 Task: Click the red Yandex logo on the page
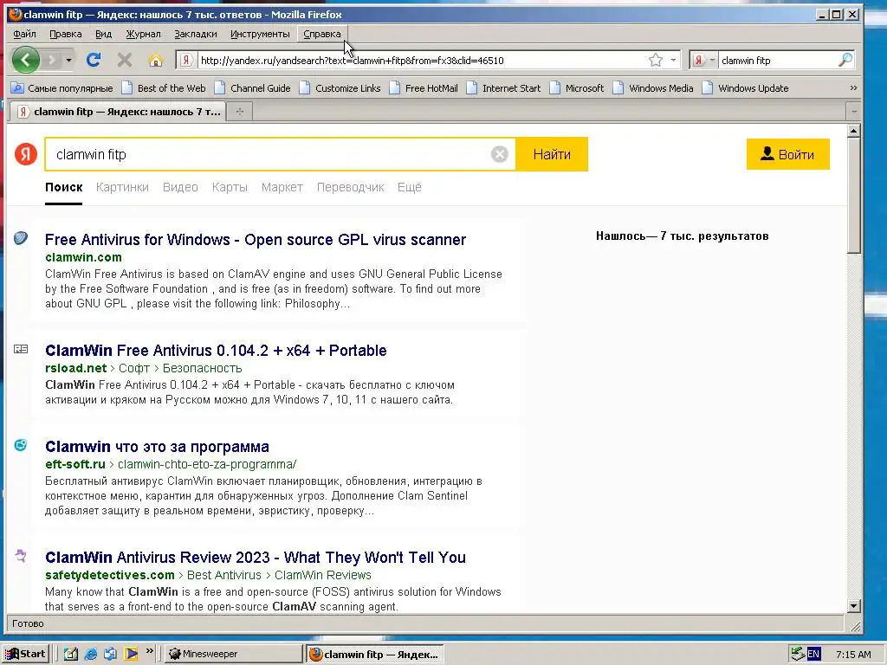tap(26, 154)
